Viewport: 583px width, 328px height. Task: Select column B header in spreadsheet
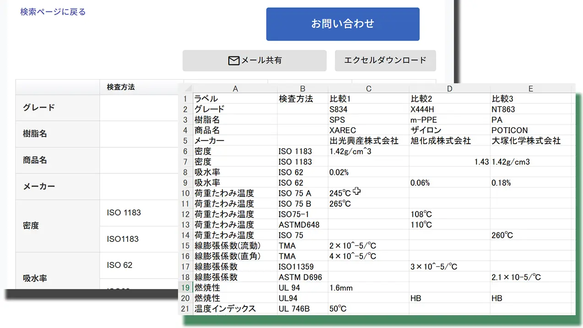click(302, 89)
